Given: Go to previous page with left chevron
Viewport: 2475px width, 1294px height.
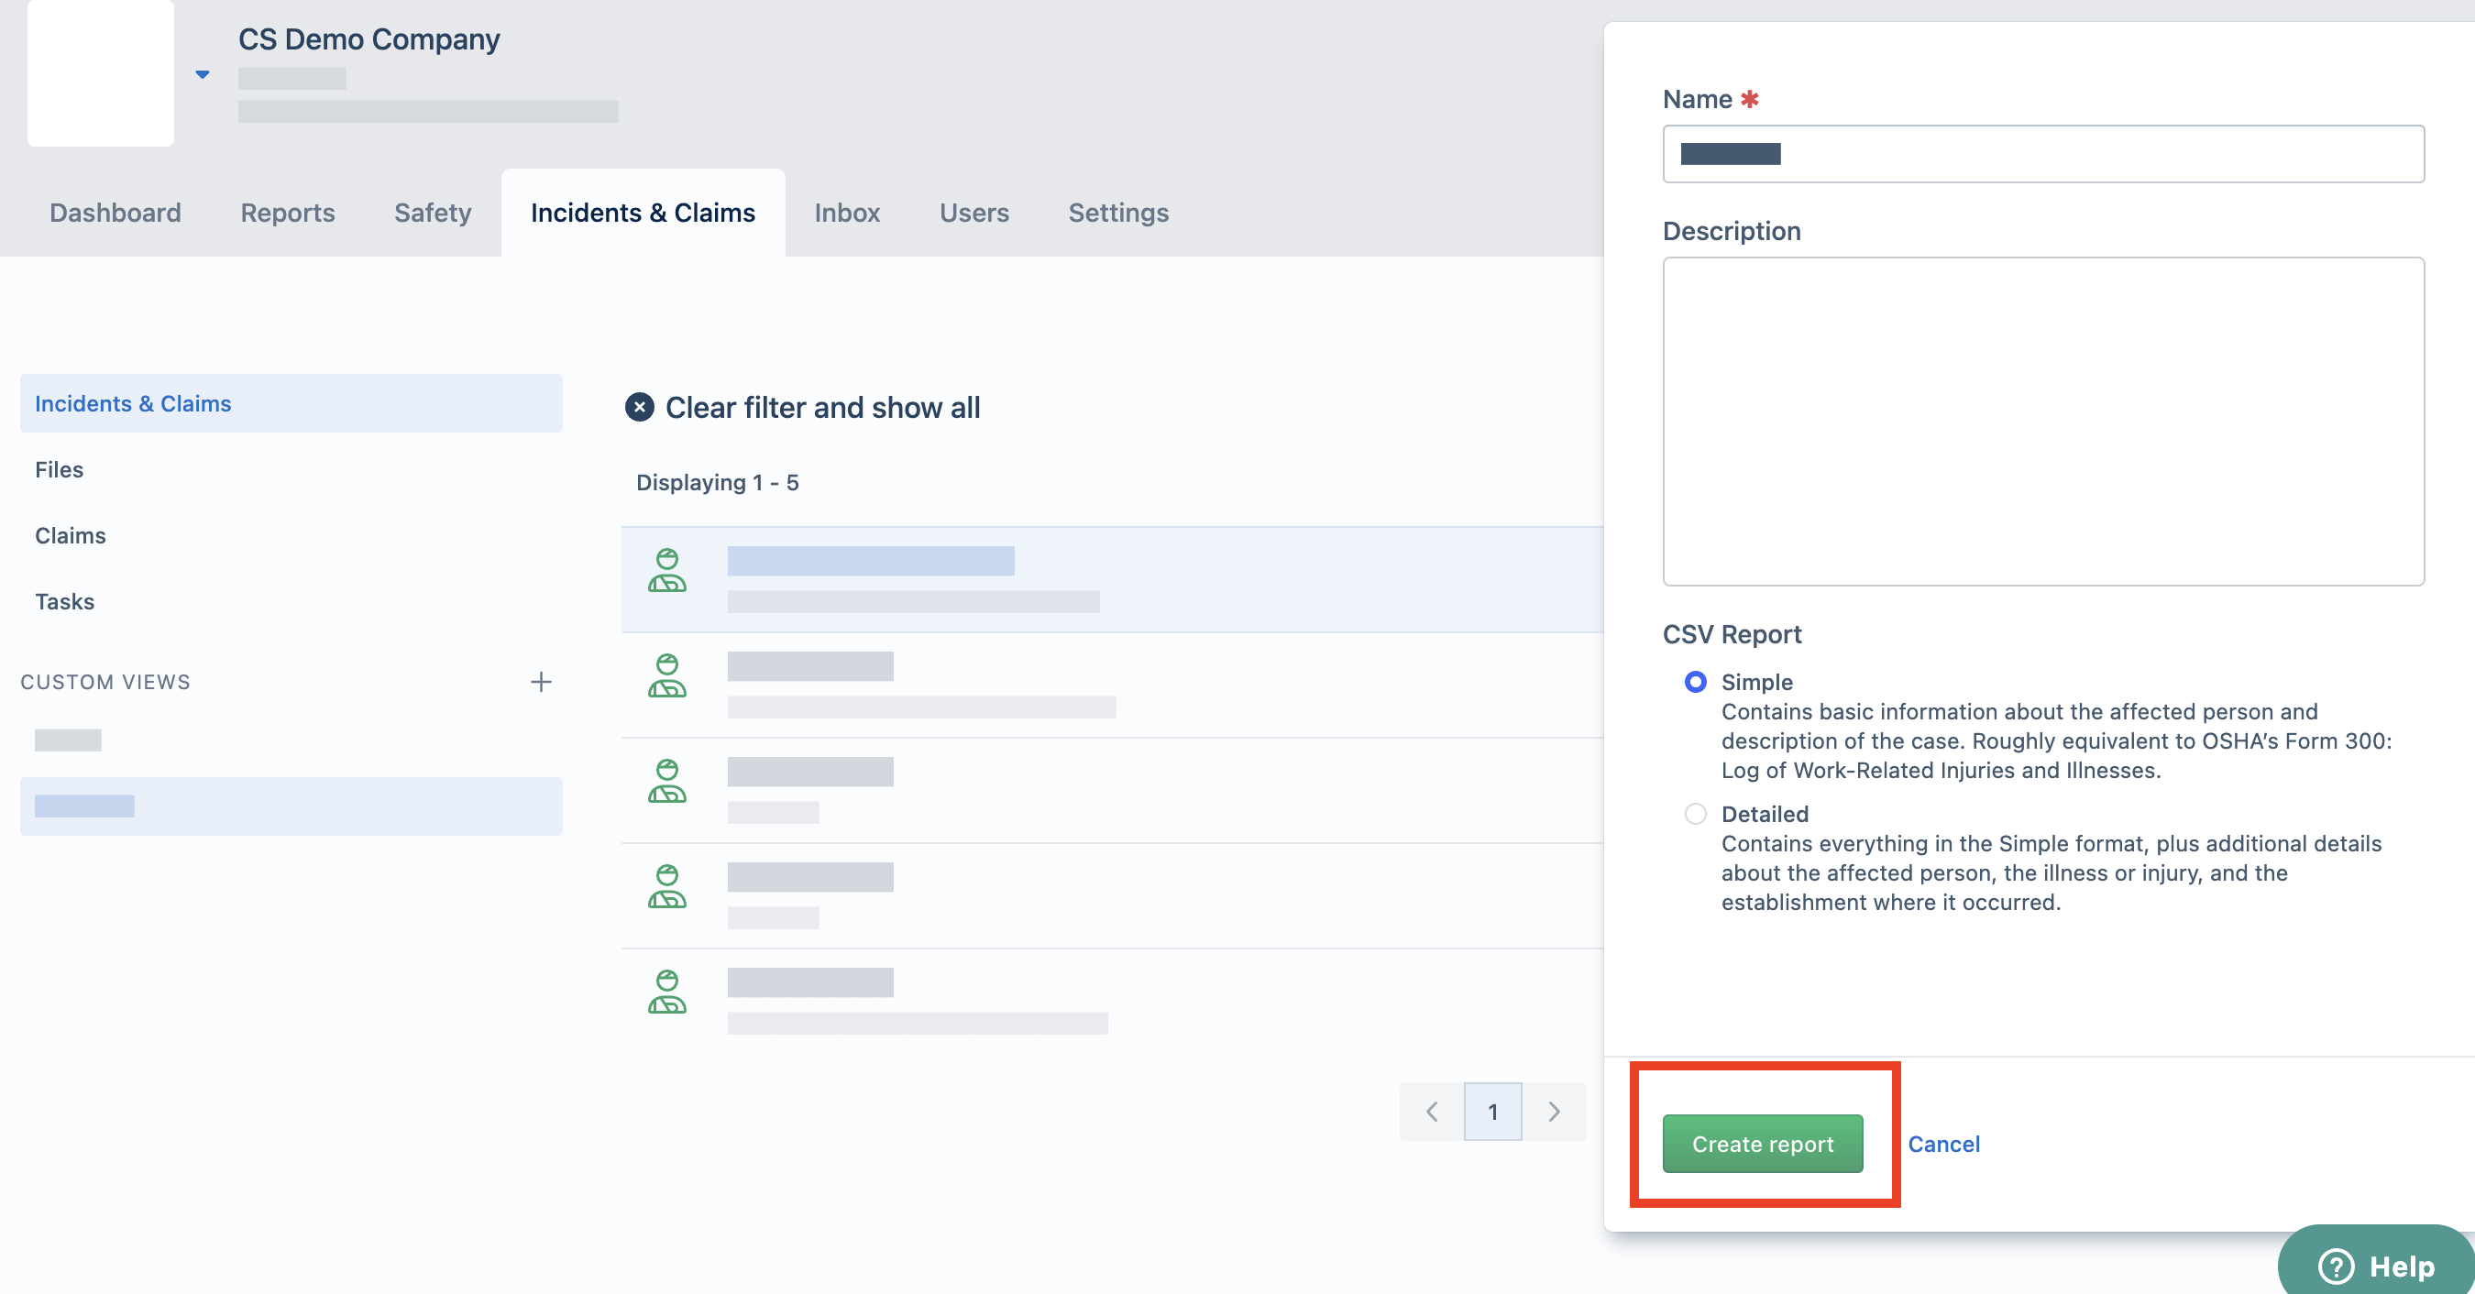Looking at the screenshot, I should [1432, 1112].
